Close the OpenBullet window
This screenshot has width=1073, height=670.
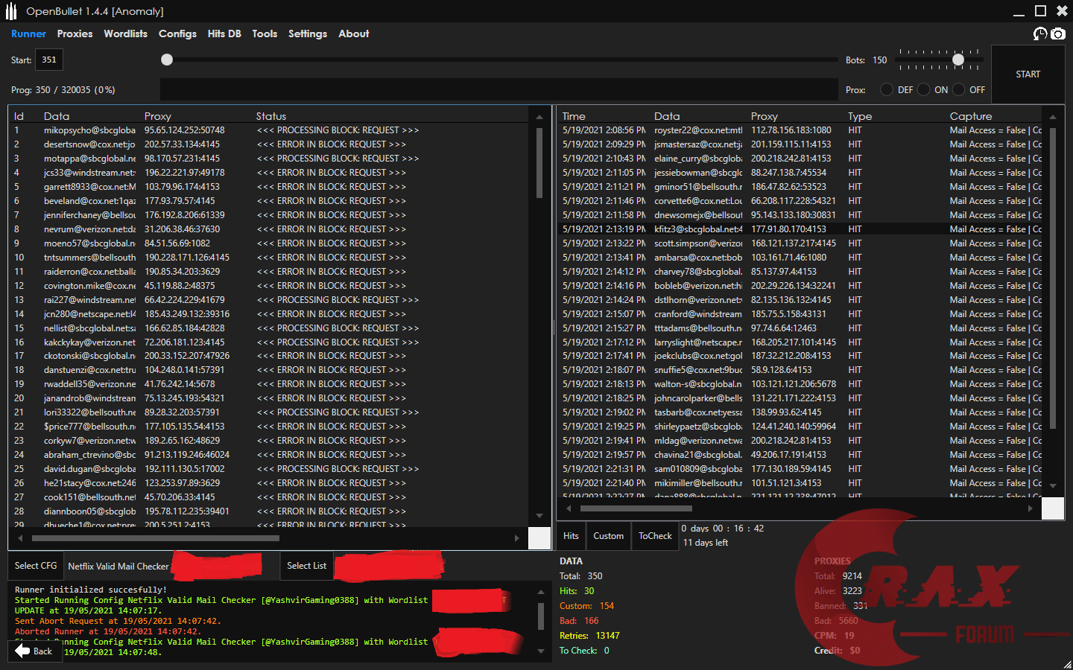(x=1062, y=11)
